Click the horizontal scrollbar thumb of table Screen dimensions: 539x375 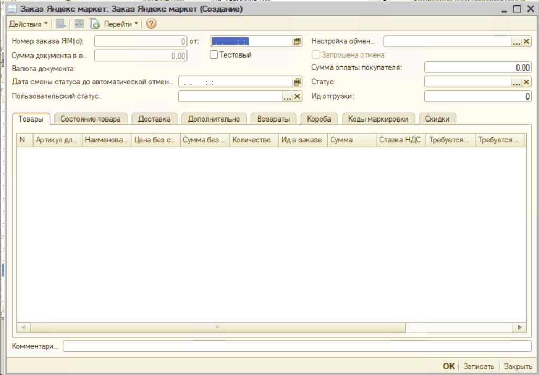pos(218,327)
